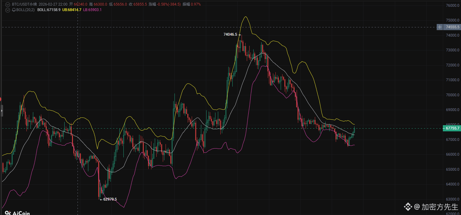Click the yellow UB:68414.7 value
The width and height of the screenshot is (461, 215).
pos(72,10)
